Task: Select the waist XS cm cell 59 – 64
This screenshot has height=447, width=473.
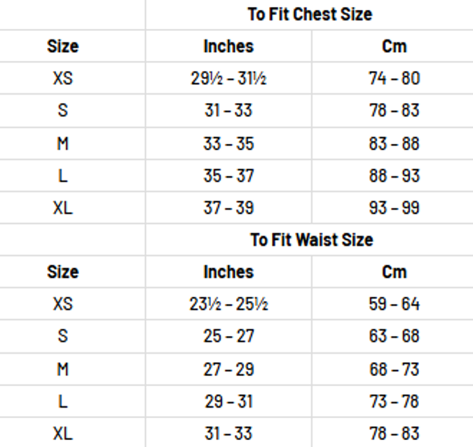Action: (x=394, y=305)
